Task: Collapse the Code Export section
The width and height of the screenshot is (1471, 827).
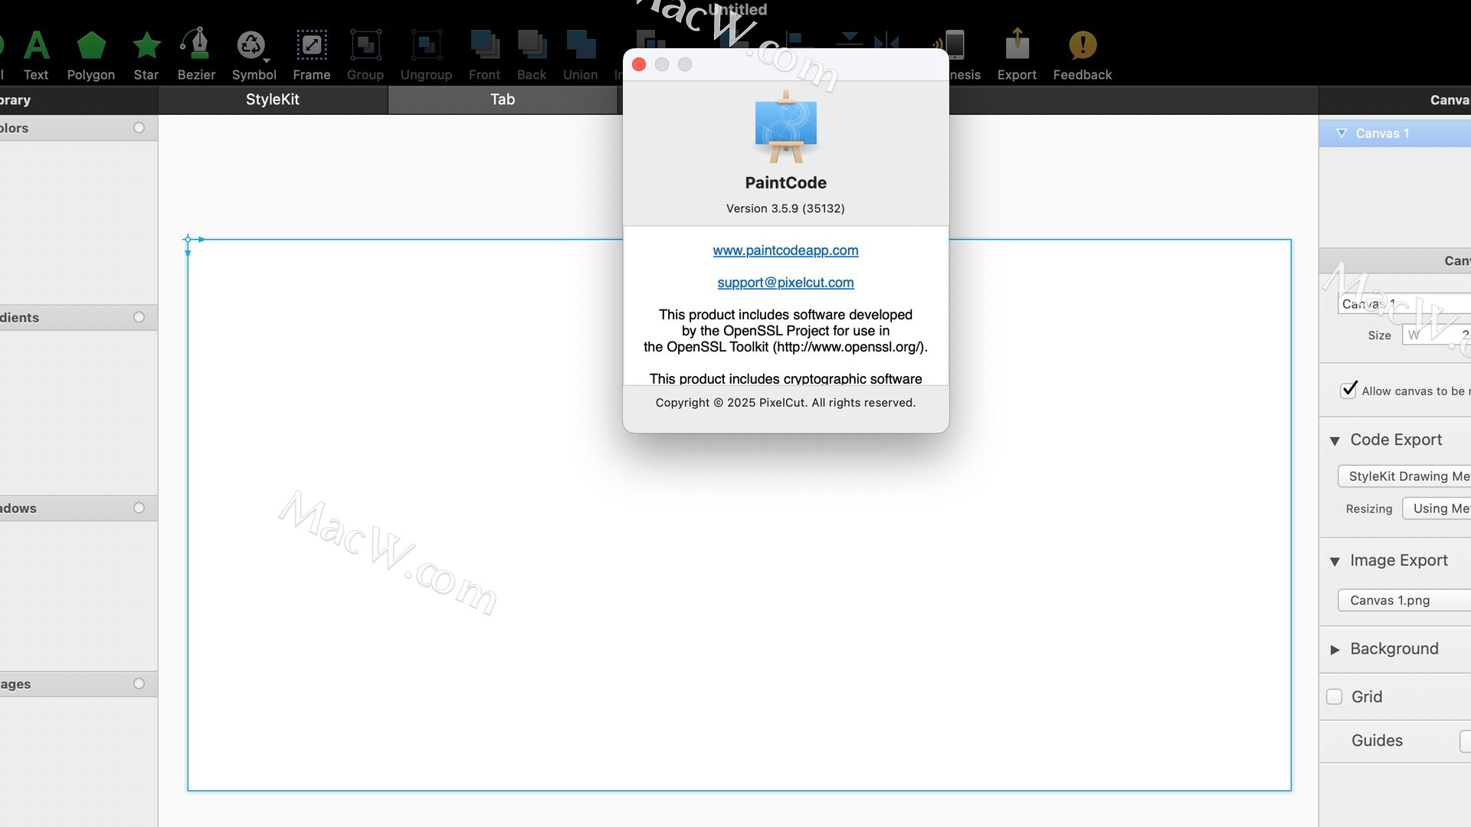Action: point(1335,441)
